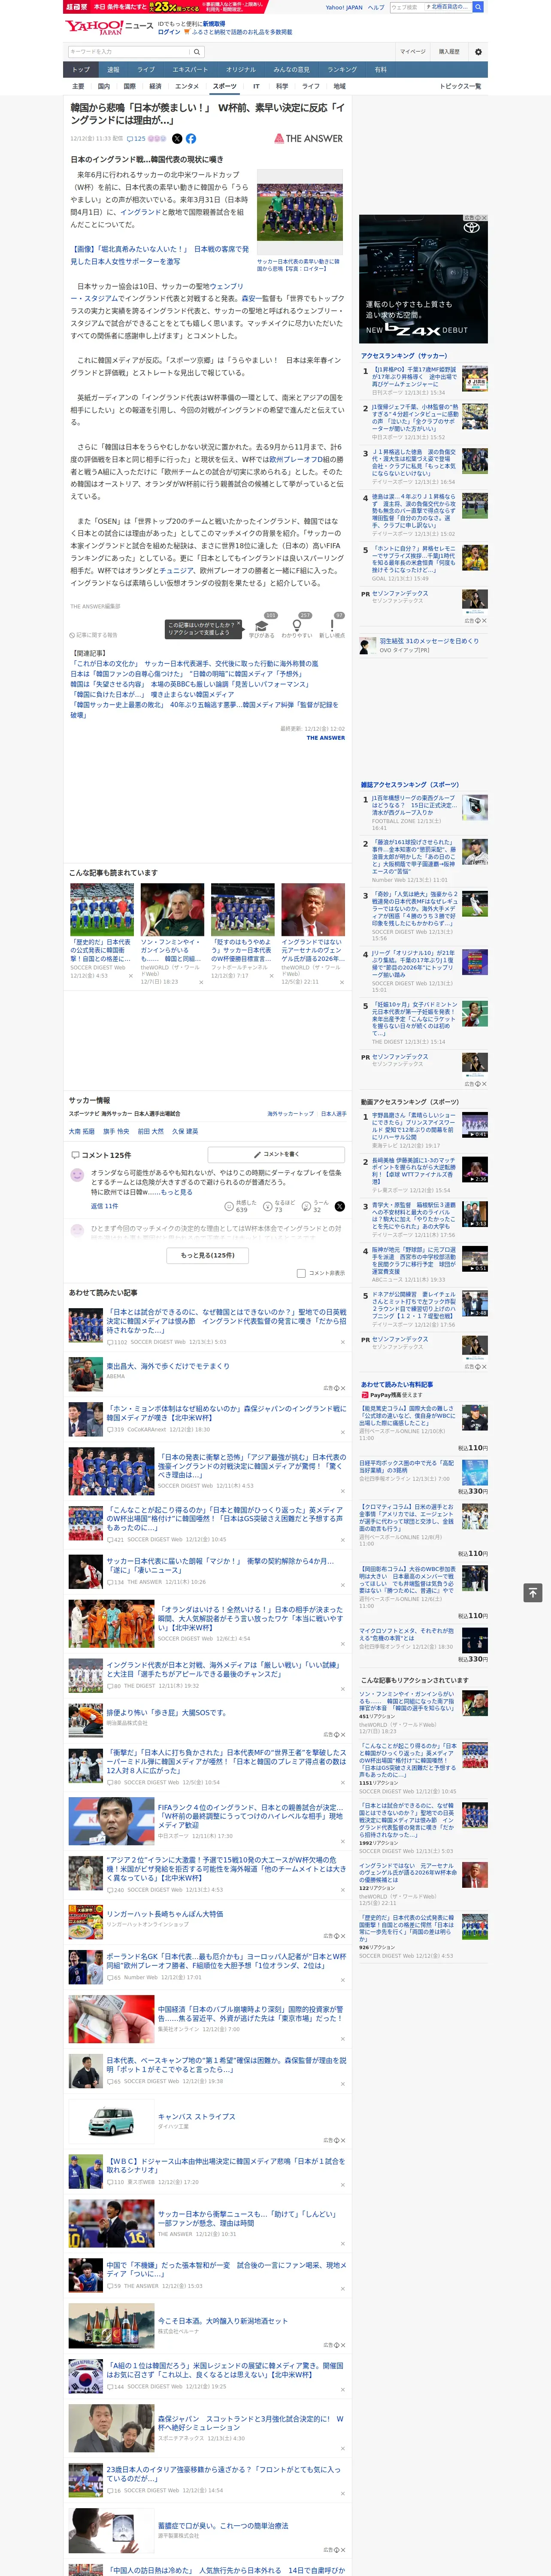Share the article on X
This screenshot has height=2576, width=551.
tap(177, 139)
